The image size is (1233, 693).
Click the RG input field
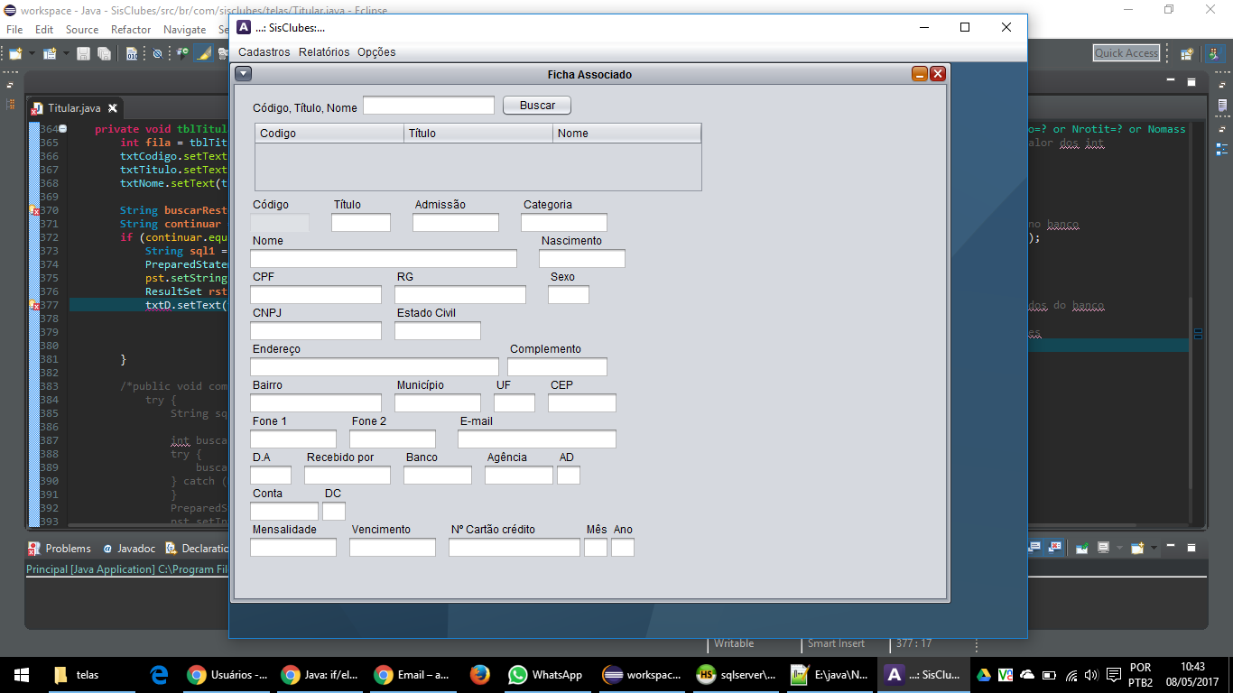[460, 295]
